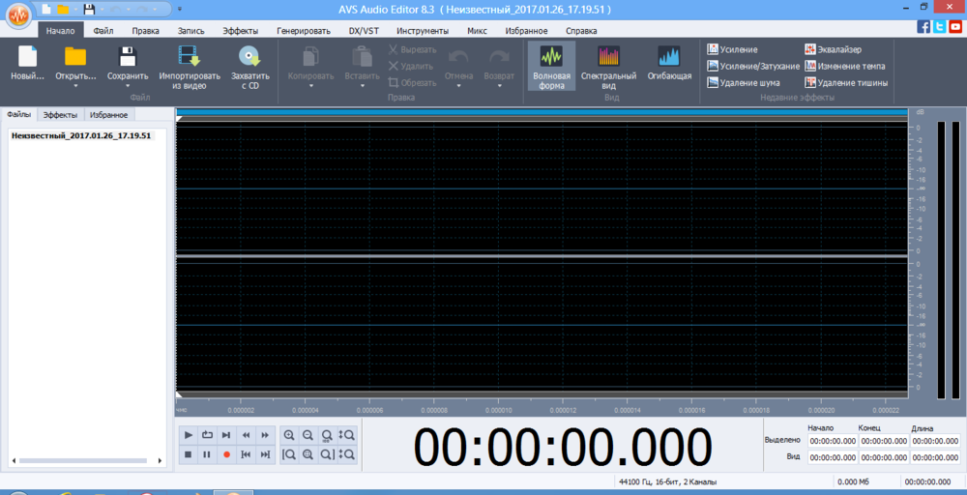Click the zoom in magnifier icon
The height and width of the screenshot is (495, 967).
[x=289, y=435]
